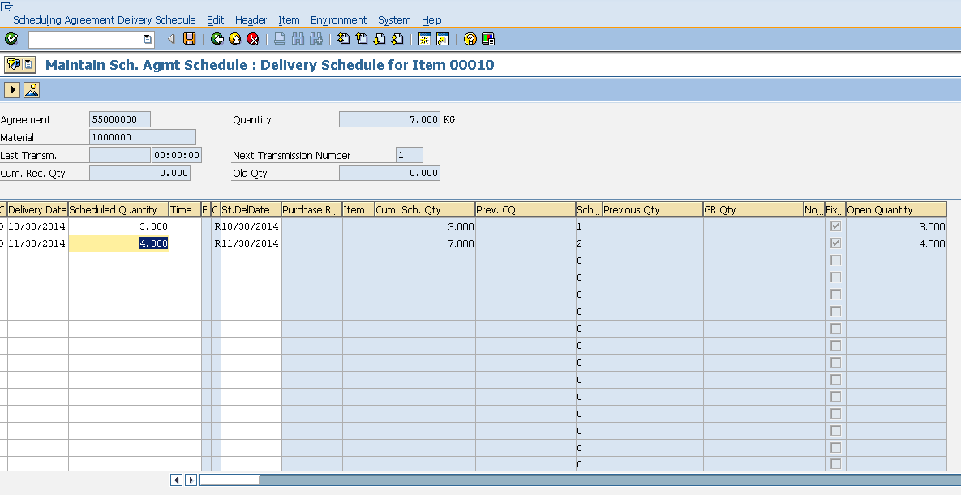The image size is (961, 495).
Task: Open the Help menu
Action: coord(431,20)
